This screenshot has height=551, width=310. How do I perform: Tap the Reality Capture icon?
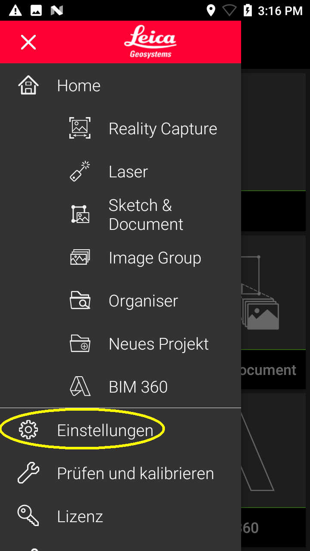pyautogui.click(x=80, y=128)
